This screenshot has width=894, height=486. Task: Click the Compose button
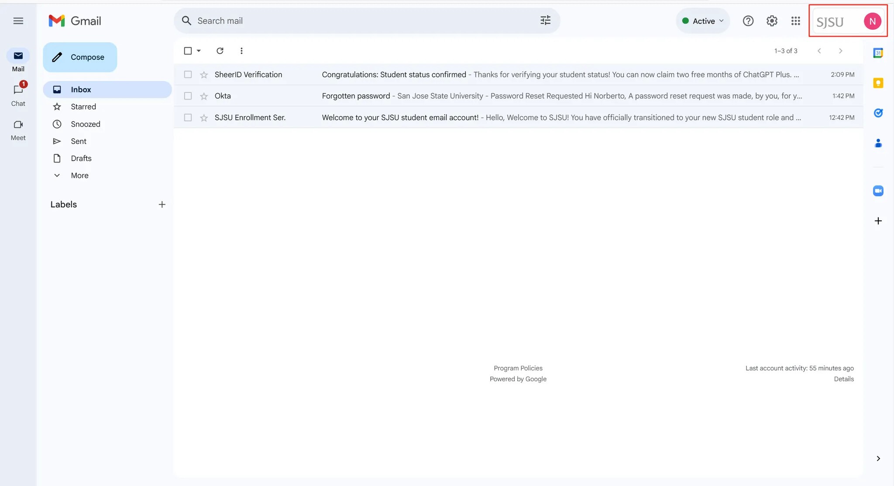tap(80, 57)
